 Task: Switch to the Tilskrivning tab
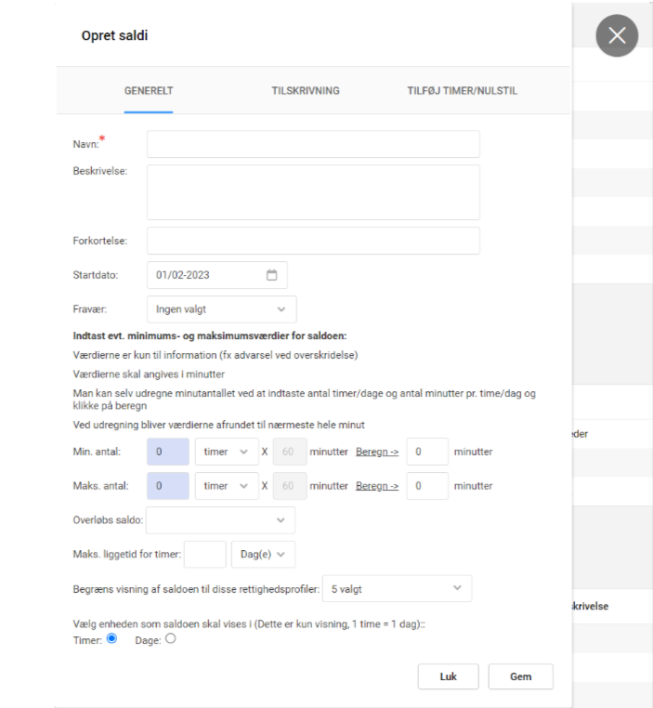(305, 91)
